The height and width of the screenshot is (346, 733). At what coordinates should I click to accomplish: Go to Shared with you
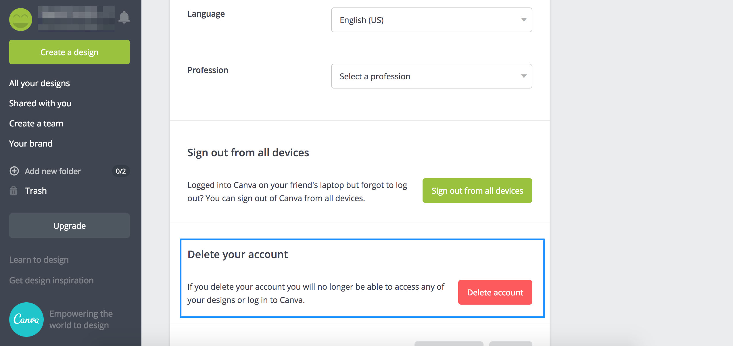(x=40, y=103)
